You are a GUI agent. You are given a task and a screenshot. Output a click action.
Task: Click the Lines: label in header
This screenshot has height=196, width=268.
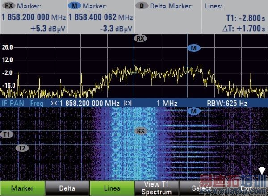coord(214,6)
